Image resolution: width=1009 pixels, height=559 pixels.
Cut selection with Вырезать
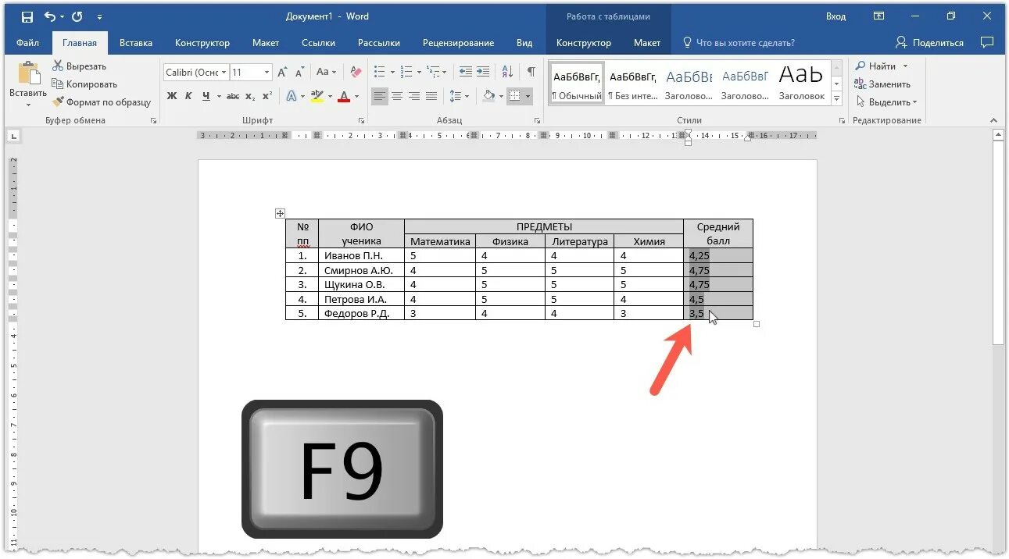[80, 66]
